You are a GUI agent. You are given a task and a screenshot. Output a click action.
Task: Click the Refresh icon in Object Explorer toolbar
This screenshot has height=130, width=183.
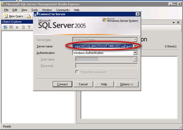click(x=23, y=27)
